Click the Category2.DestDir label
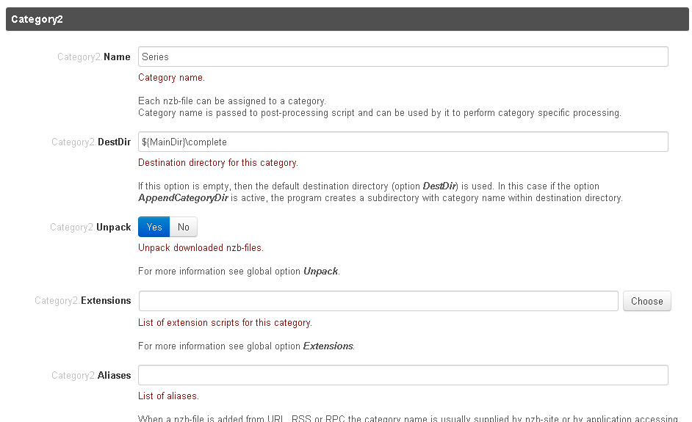692x422 pixels. tap(91, 142)
